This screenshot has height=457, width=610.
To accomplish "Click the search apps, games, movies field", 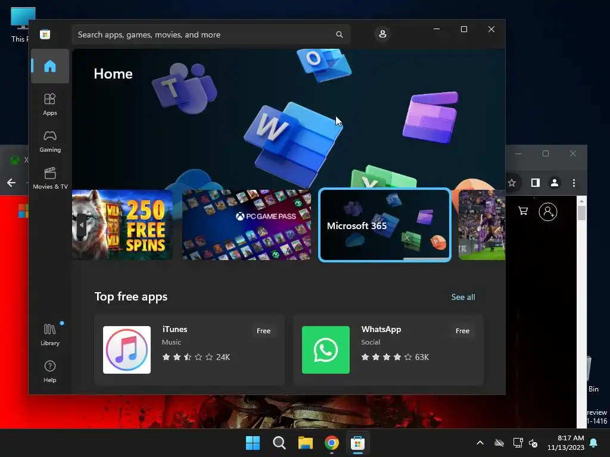I will (x=211, y=35).
